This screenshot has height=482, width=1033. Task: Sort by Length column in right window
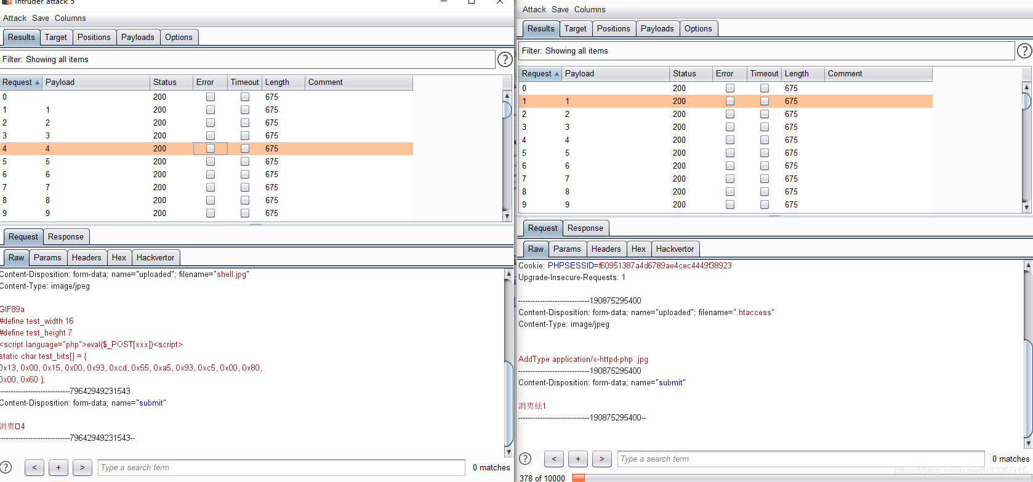[x=803, y=73]
